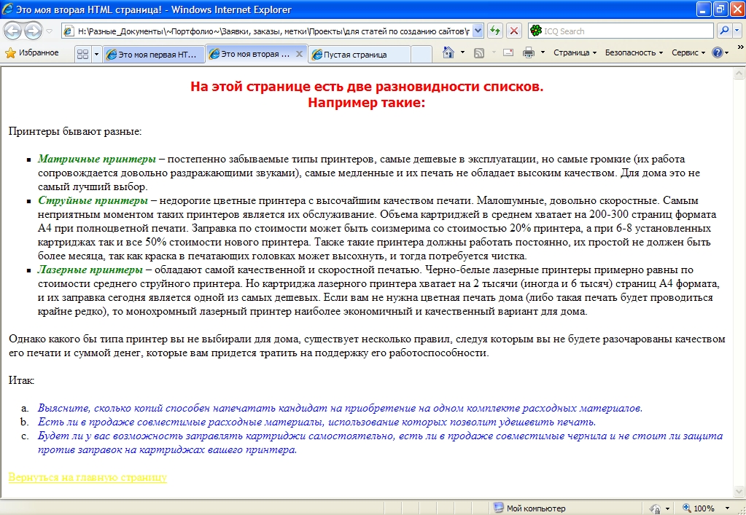Click the green "Матричные принтеры" heading text
This screenshot has width=746, height=515.
pyautogui.click(x=97, y=159)
